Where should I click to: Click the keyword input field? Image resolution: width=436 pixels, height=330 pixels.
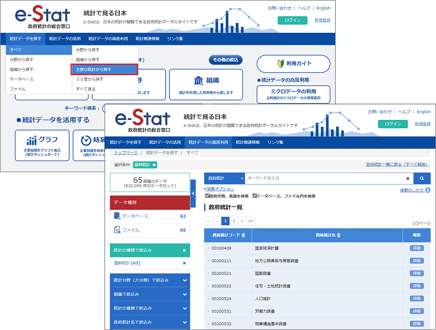(x=325, y=178)
